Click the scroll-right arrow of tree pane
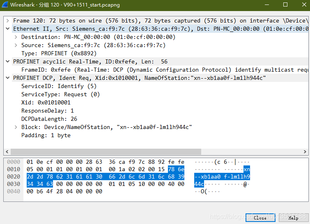 pos(305,152)
